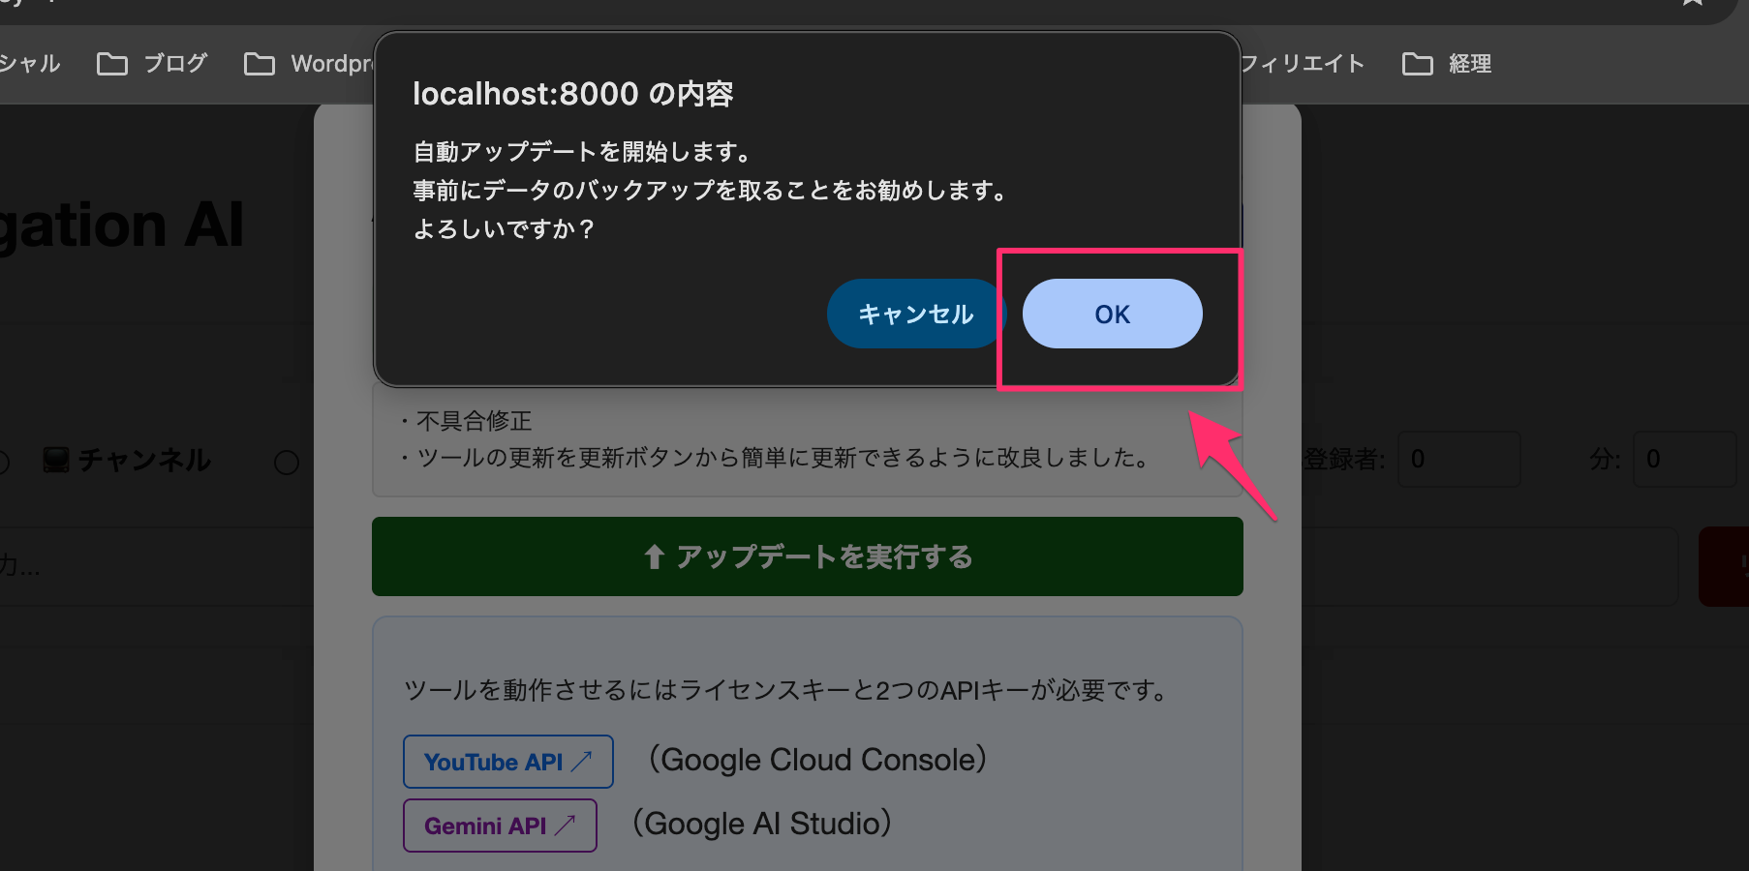Click the external-link arrow icon beside Gemini API
This screenshot has height=871, width=1749.
pyautogui.click(x=566, y=826)
